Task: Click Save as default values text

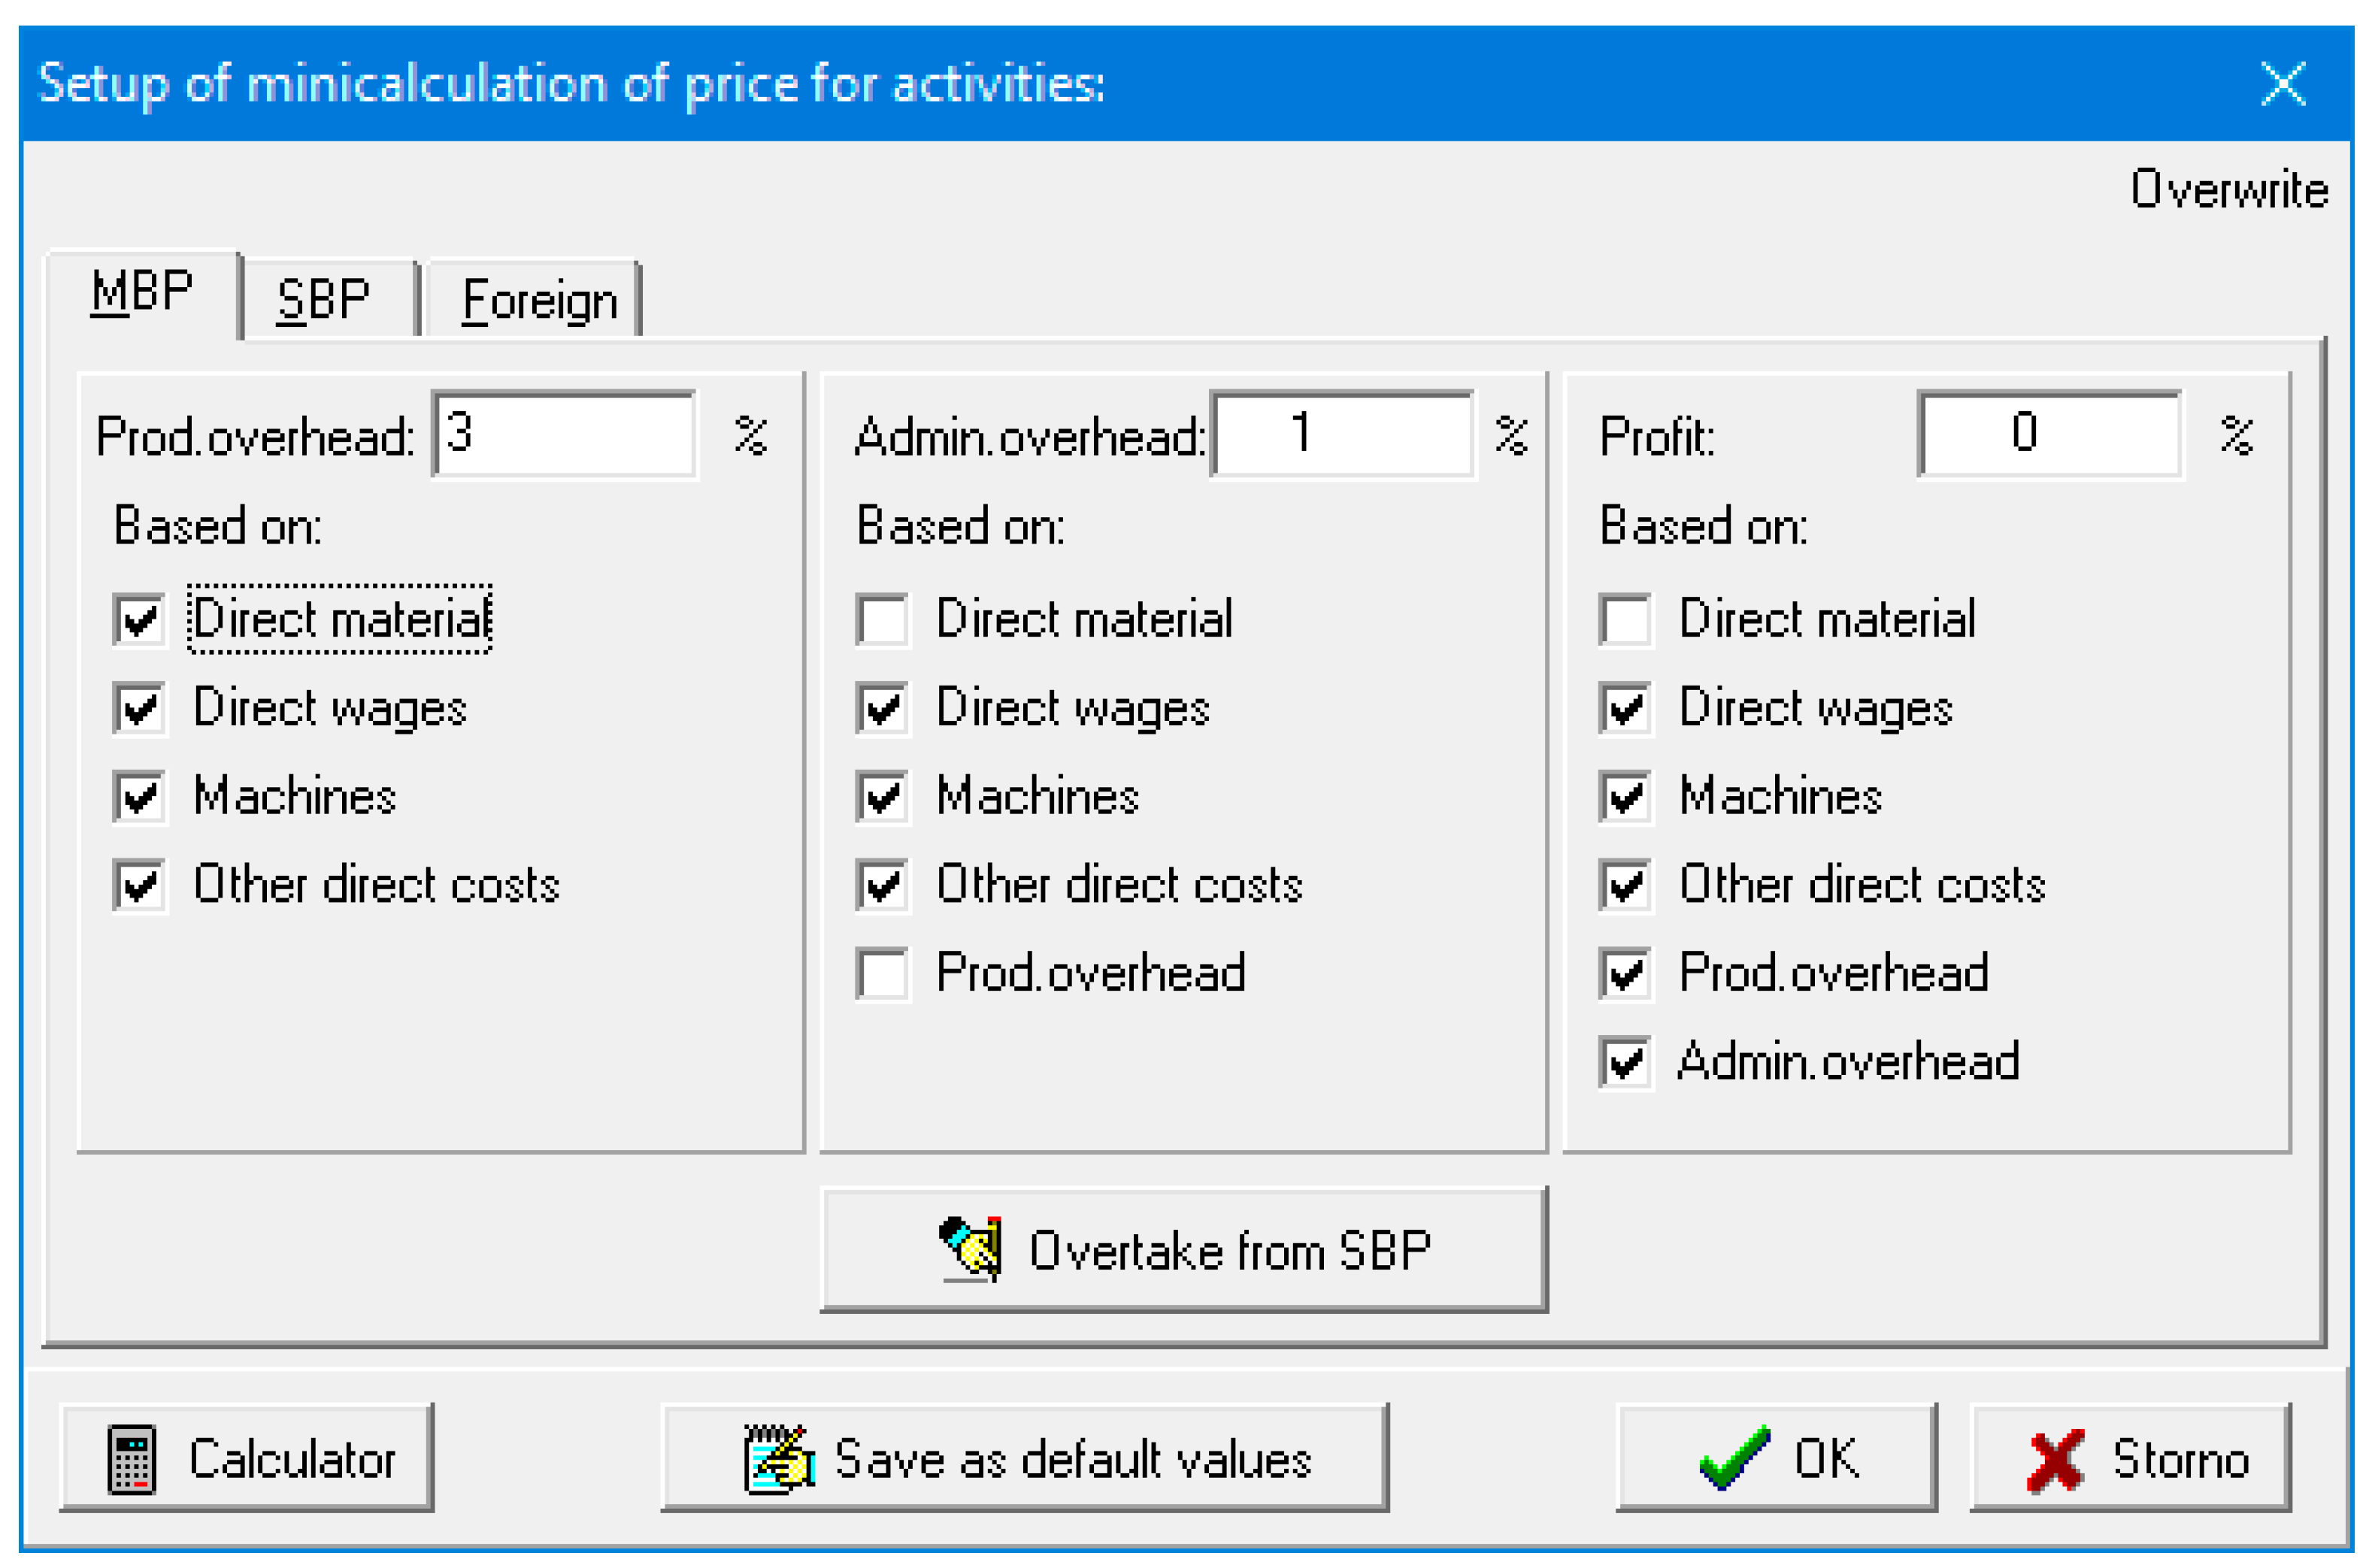Action: point(1072,1459)
